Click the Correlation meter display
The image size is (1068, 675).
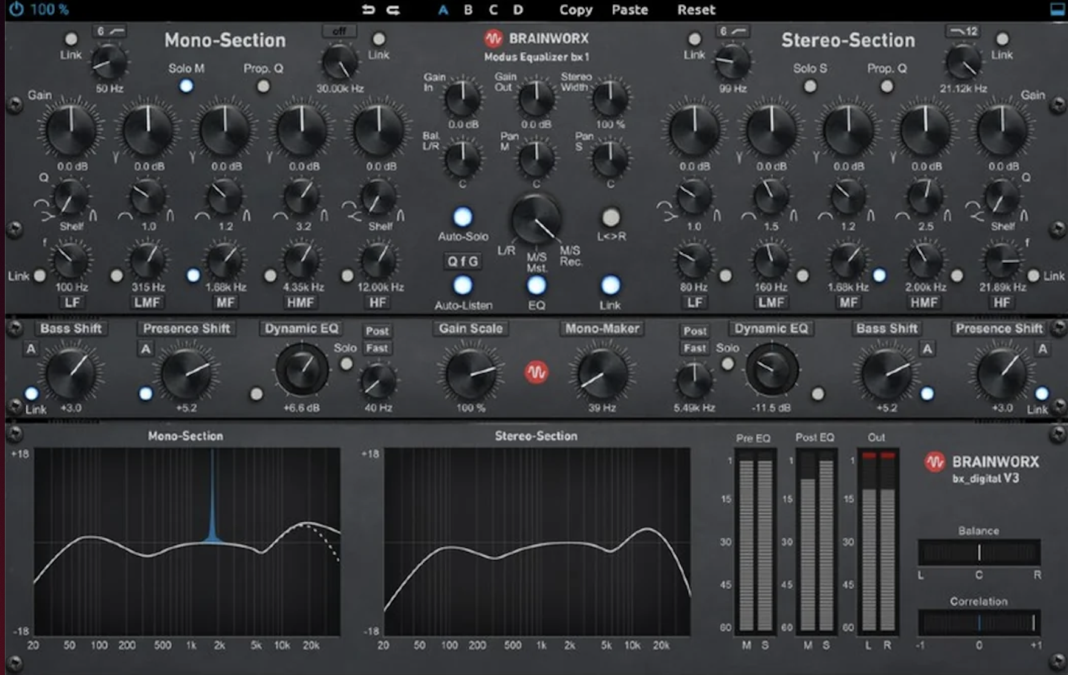(x=979, y=622)
